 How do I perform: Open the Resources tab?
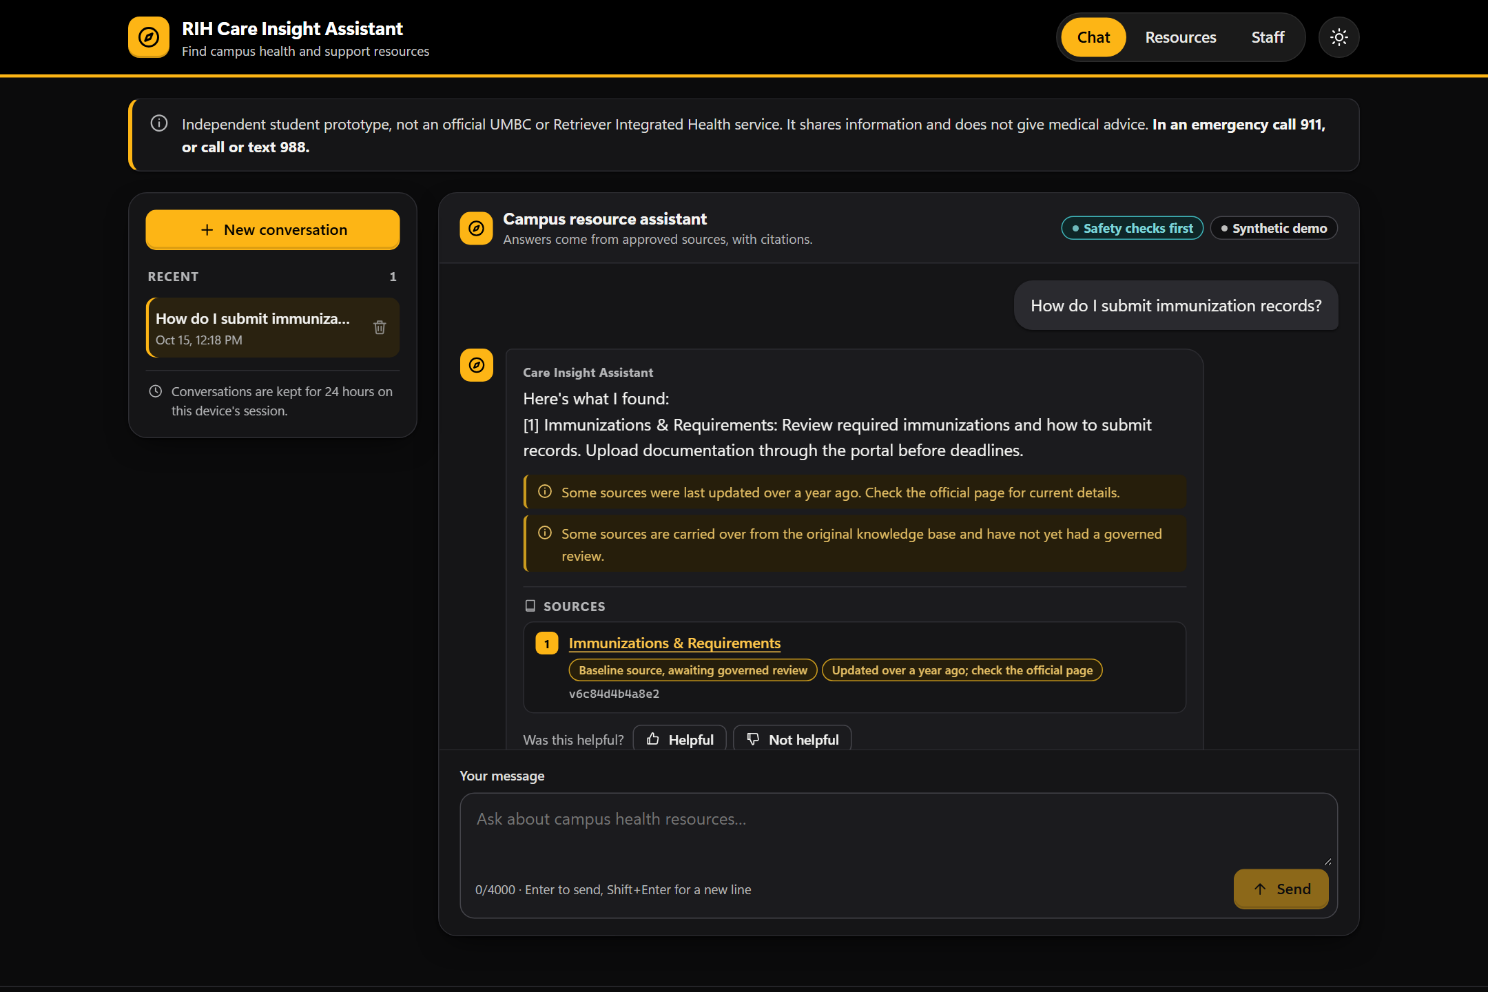(x=1181, y=37)
